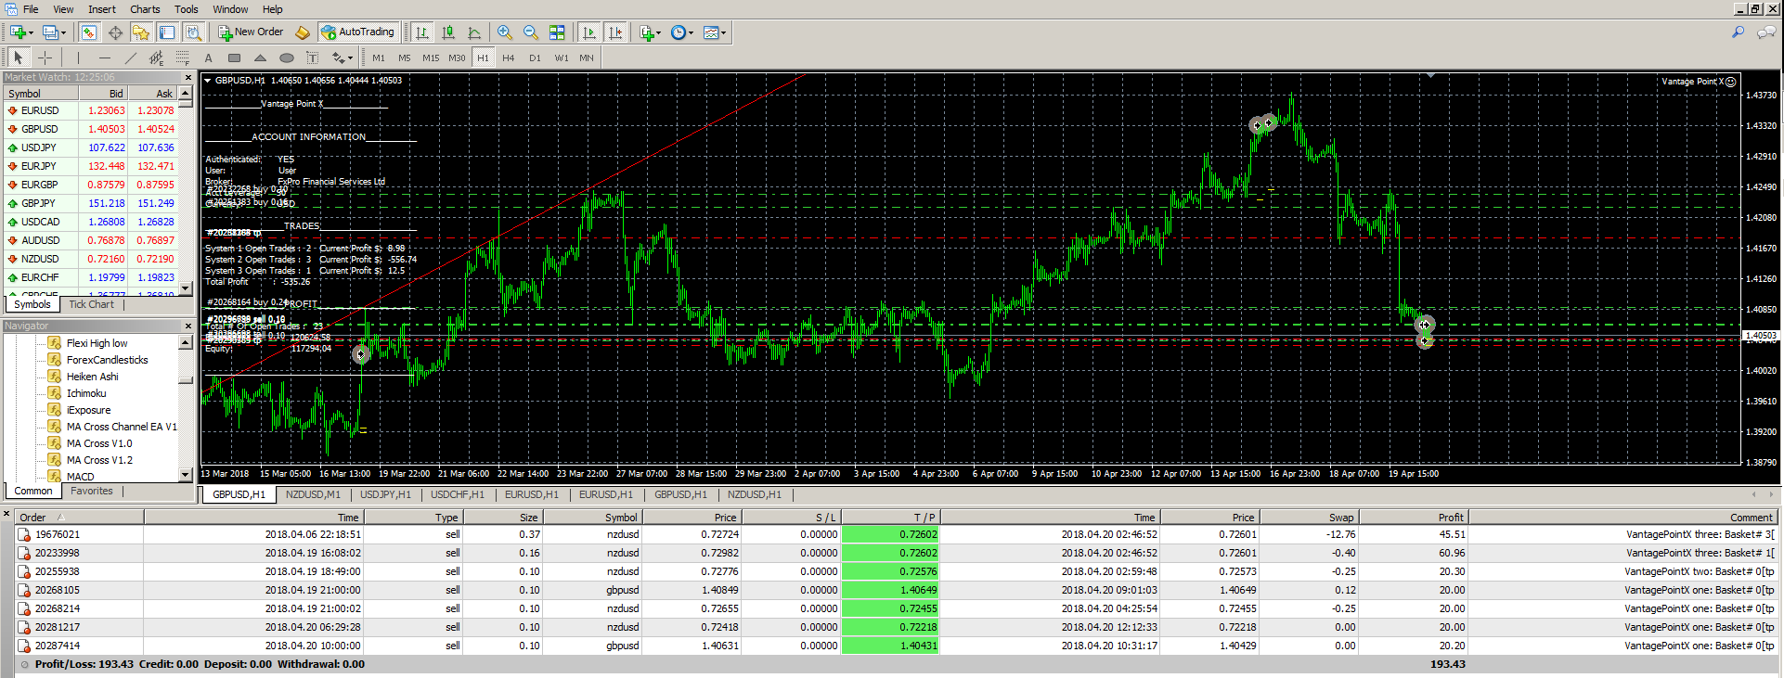Toggle the AutoTrading button
The image size is (1784, 678).
(358, 32)
